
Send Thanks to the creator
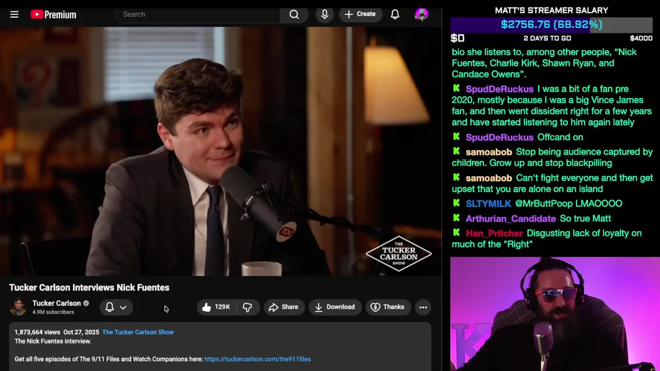(x=388, y=307)
